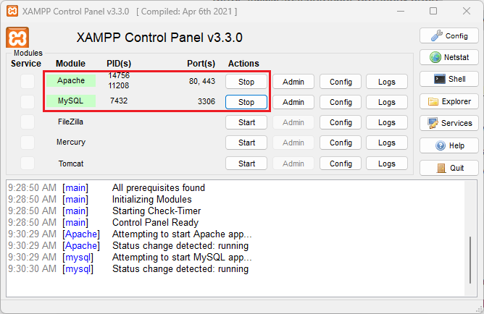
Task: Open the MySQL Config options
Action: click(x=341, y=102)
